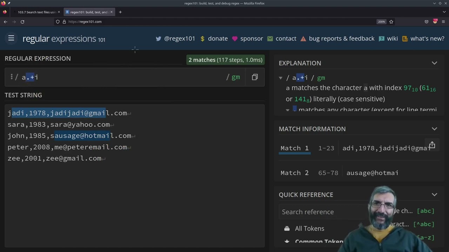Open the donate link
Viewport: 449px width, 252px height.
tap(218, 38)
